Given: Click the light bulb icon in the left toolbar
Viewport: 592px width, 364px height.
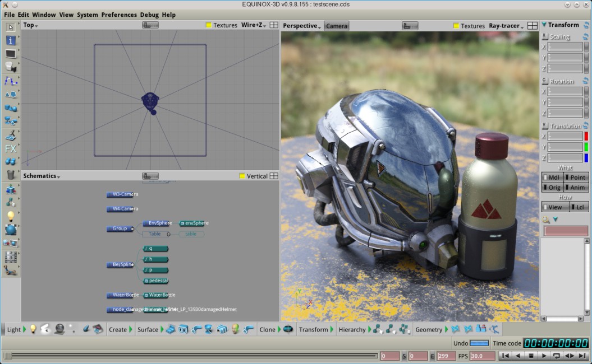Looking at the screenshot, I should tap(11, 216).
